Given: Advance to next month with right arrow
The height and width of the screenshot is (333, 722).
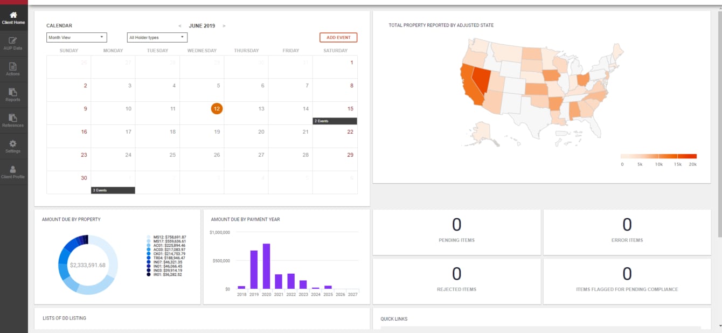Looking at the screenshot, I should [224, 26].
